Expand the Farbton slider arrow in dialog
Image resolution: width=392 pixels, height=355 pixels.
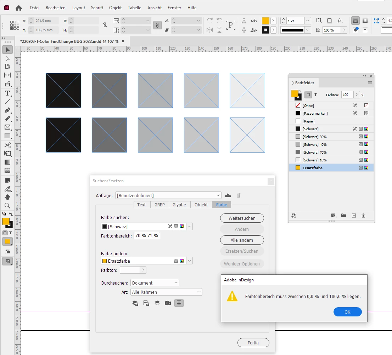[143, 270]
